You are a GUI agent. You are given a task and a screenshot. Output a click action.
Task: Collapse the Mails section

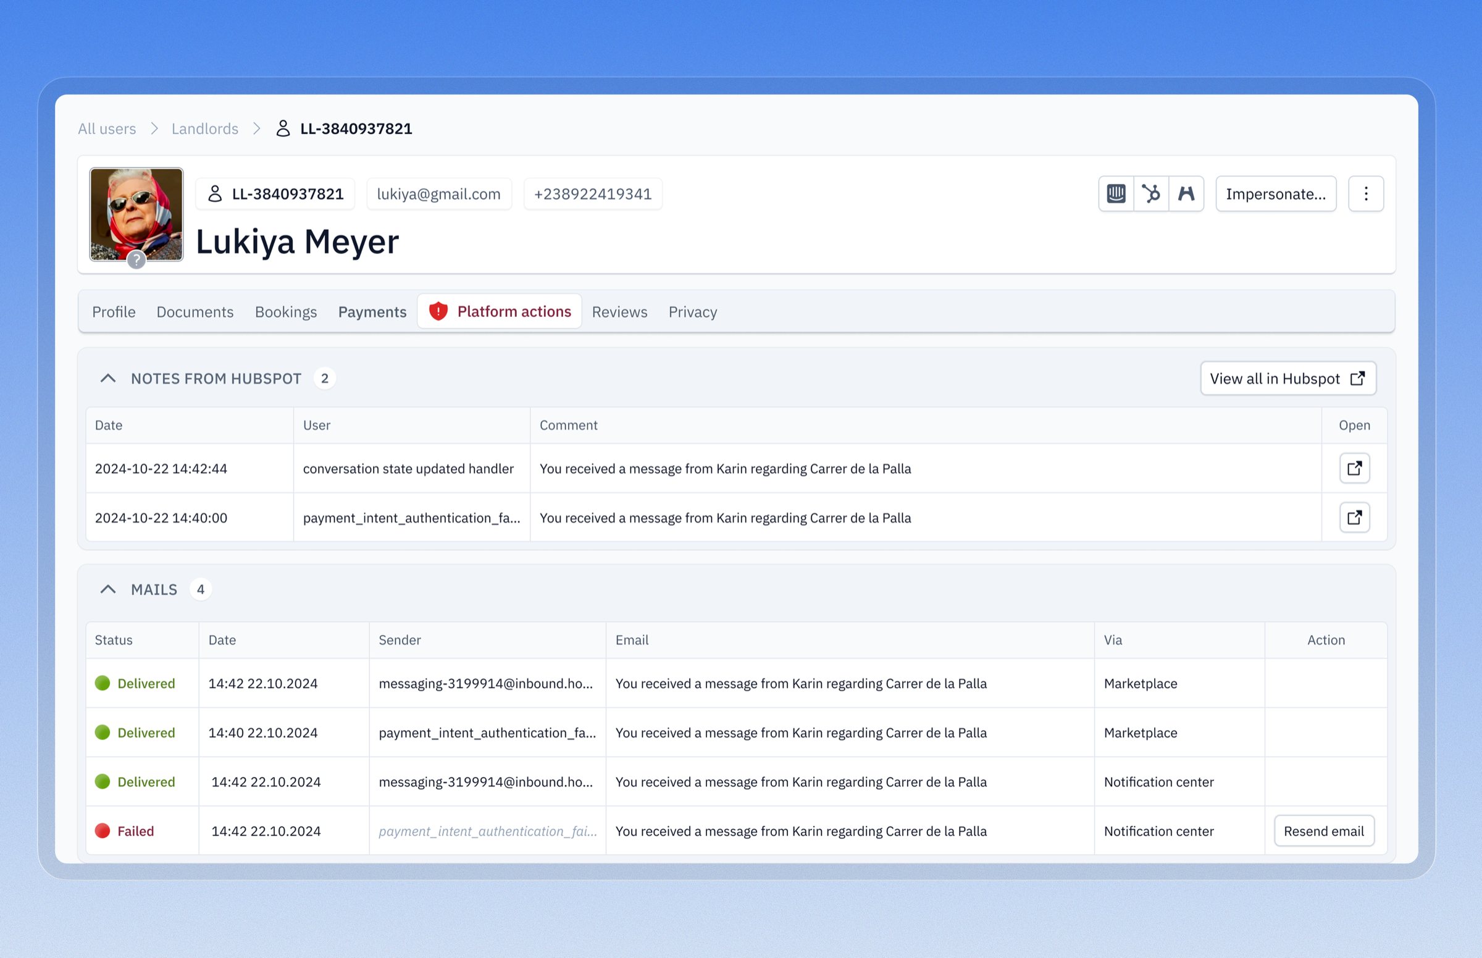107,589
